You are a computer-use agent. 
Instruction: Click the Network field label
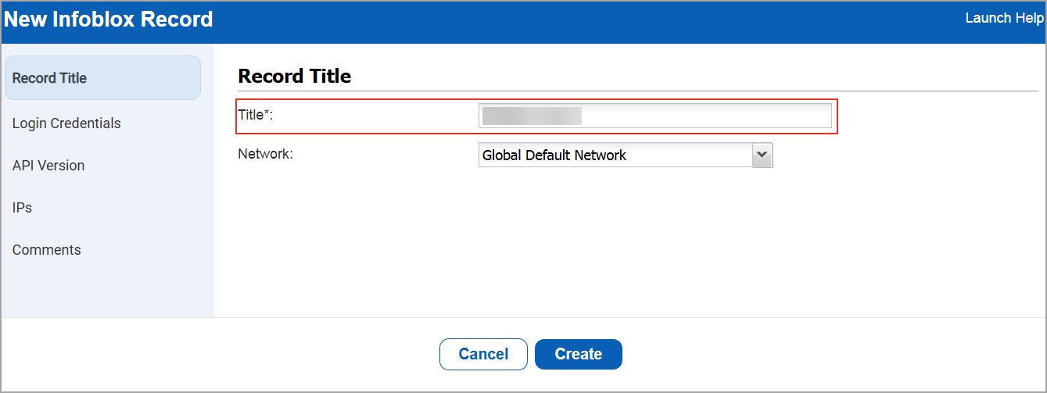point(265,154)
